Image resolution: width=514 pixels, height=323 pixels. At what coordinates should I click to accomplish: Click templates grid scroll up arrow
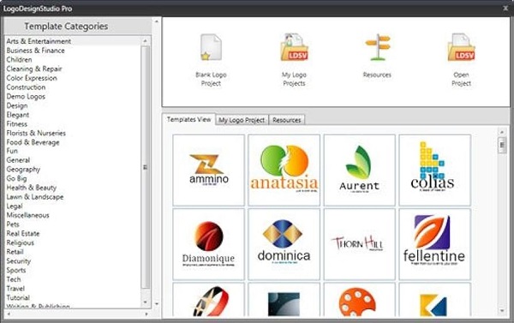pyautogui.click(x=502, y=132)
